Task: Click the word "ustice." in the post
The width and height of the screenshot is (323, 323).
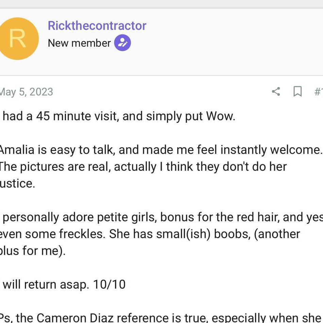Action: pyautogui.click(x=17, y=184)
